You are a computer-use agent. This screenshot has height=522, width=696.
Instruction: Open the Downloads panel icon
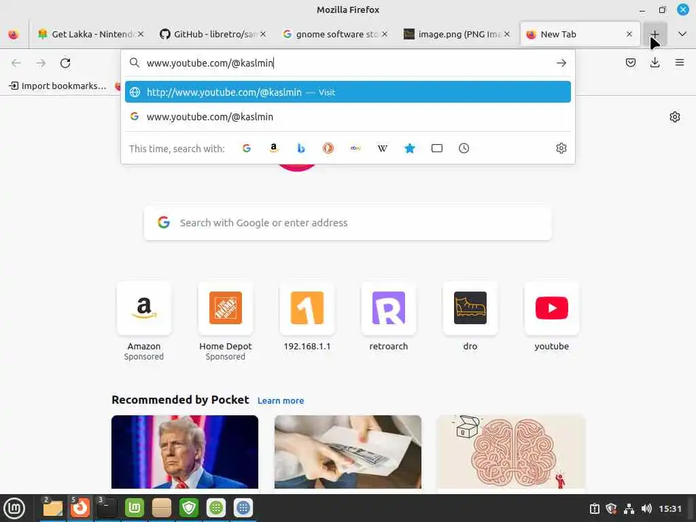655,63
